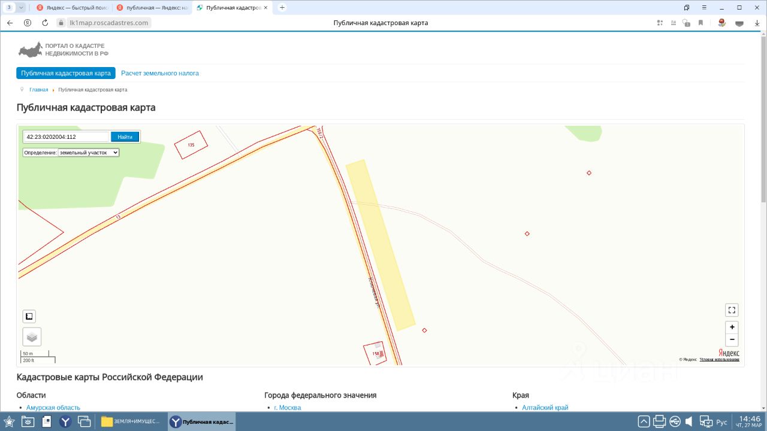Screen dimensions: 767x431
Task: Click the Найти search button
Action: (x=125, y=137)
